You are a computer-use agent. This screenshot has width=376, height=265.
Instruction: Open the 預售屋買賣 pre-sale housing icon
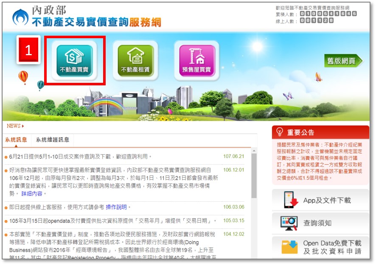point(197,60)
